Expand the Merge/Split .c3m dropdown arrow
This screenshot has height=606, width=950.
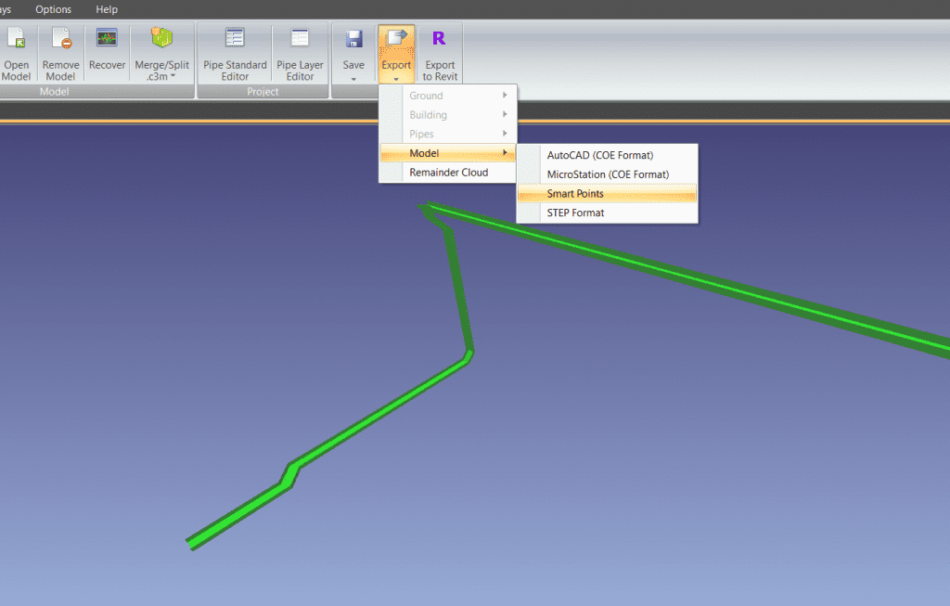[x=173, y=76]
